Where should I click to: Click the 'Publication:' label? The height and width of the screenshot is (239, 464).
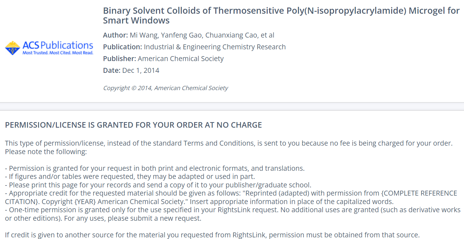click(123, 47)
